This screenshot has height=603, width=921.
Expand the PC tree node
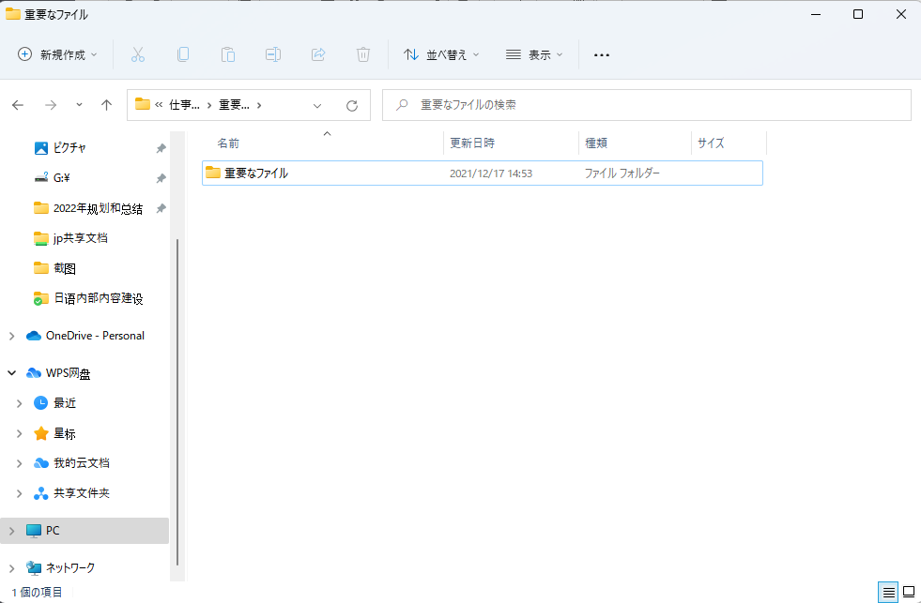(11, 531)
